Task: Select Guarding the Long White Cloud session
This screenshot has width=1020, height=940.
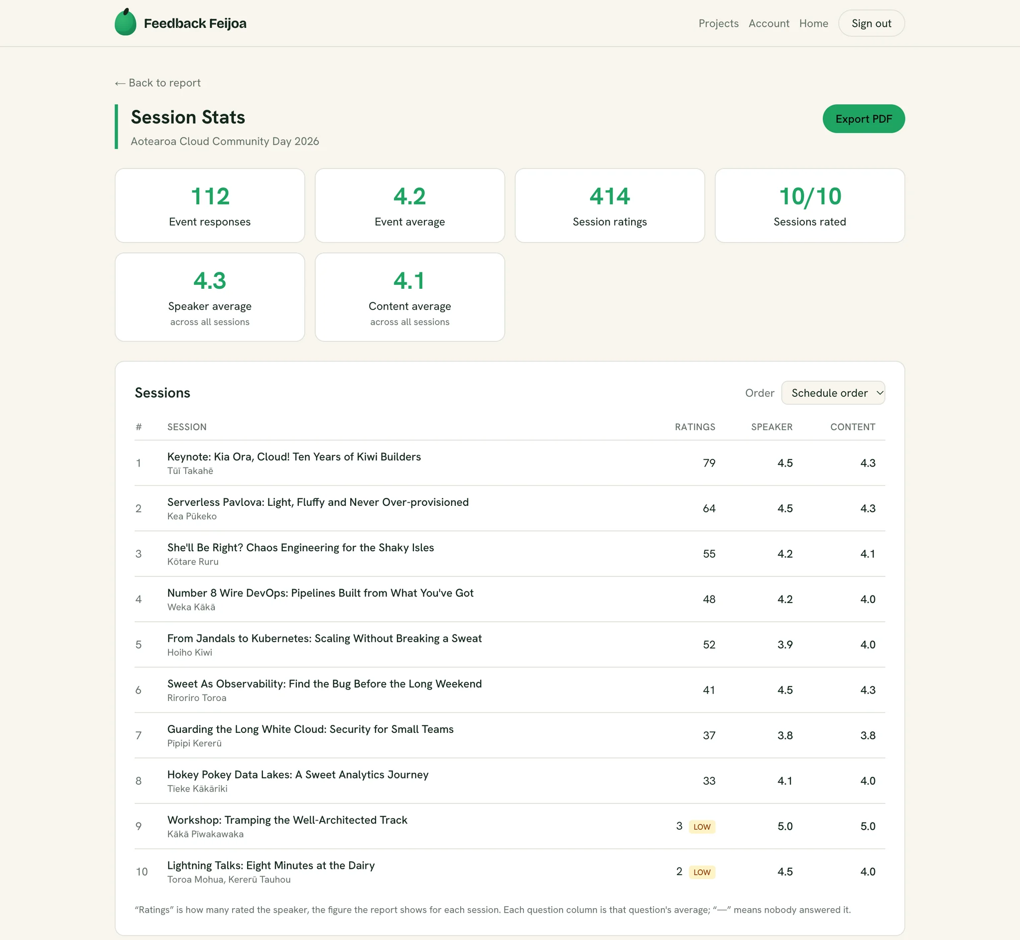Action: pyautogui.click(x=310, y=729)
